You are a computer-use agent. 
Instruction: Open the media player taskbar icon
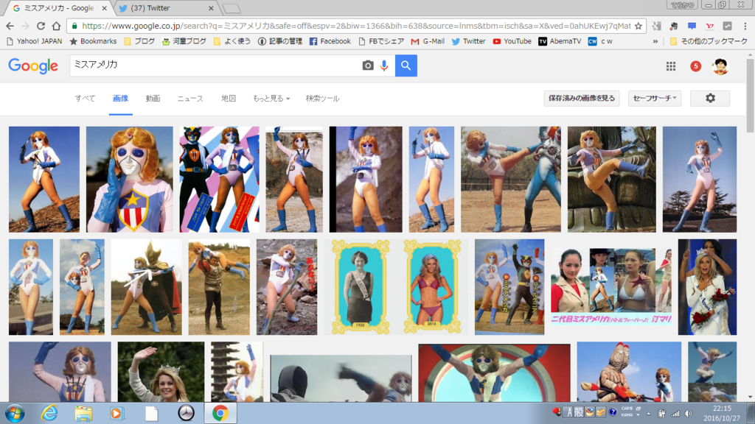[x=116, y=414]
